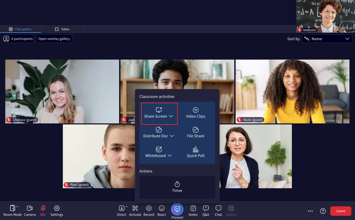355x220 pixels.
Task: Select Paul's video tile
Action: [x=99, y=156]
